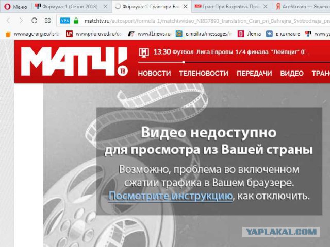Open the www.priorovod.ru bookmark
Image resolution: width=330 pixels, height=247 pixels.
pyautogui.click(x=94, y=34)
